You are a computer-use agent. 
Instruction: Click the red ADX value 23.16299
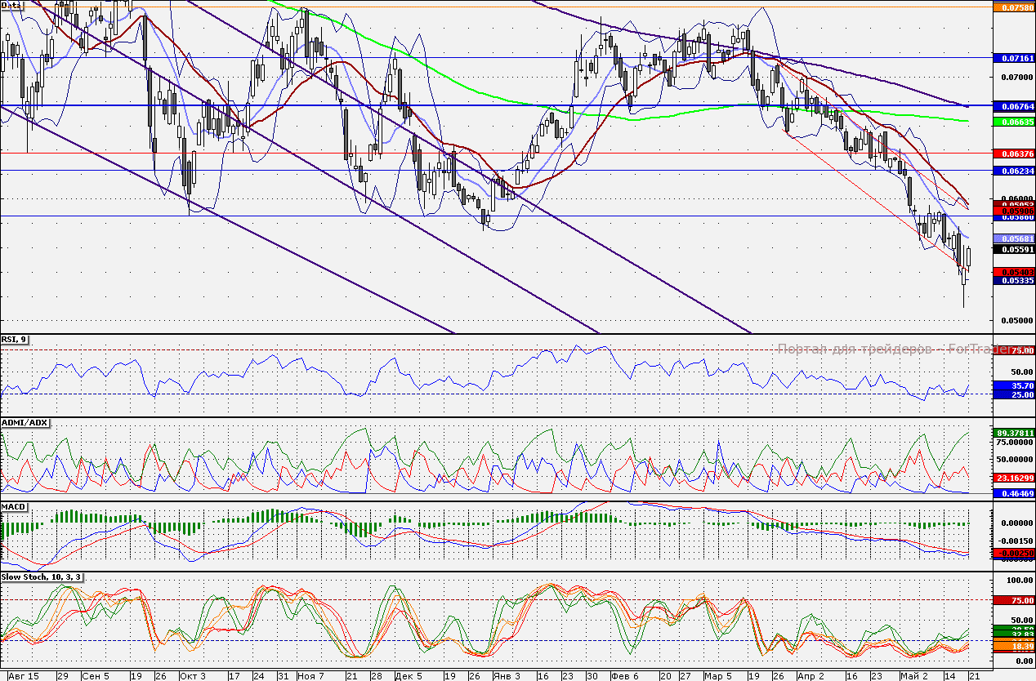tap(1013, 476)
